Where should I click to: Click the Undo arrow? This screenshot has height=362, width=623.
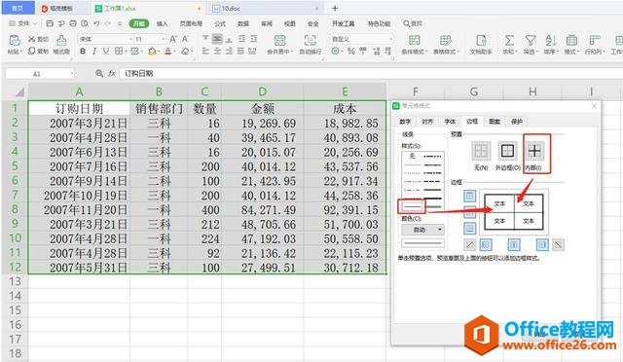click(96, 24)
